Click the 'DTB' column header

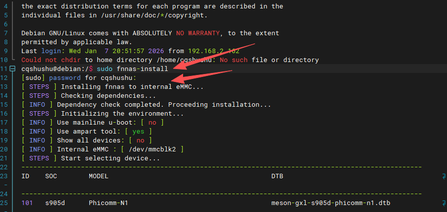tap(277, 176)
